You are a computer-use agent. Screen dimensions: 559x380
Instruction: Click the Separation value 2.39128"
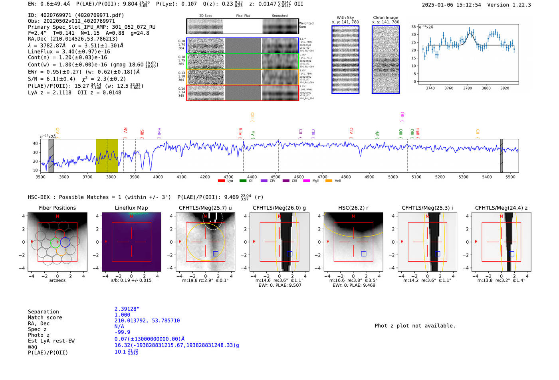tap(127, 309)
